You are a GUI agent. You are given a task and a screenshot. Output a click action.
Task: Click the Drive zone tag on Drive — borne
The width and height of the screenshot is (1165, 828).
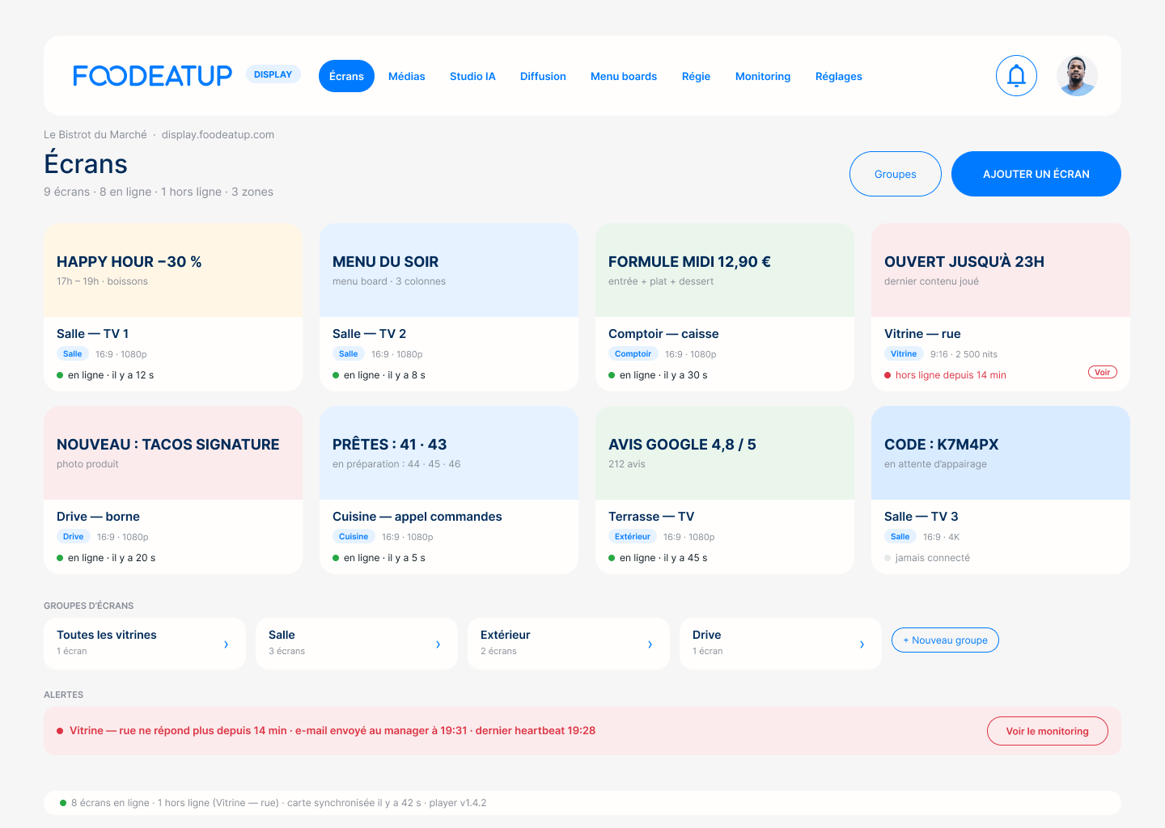pyautogui.click(x=74, y=537)
